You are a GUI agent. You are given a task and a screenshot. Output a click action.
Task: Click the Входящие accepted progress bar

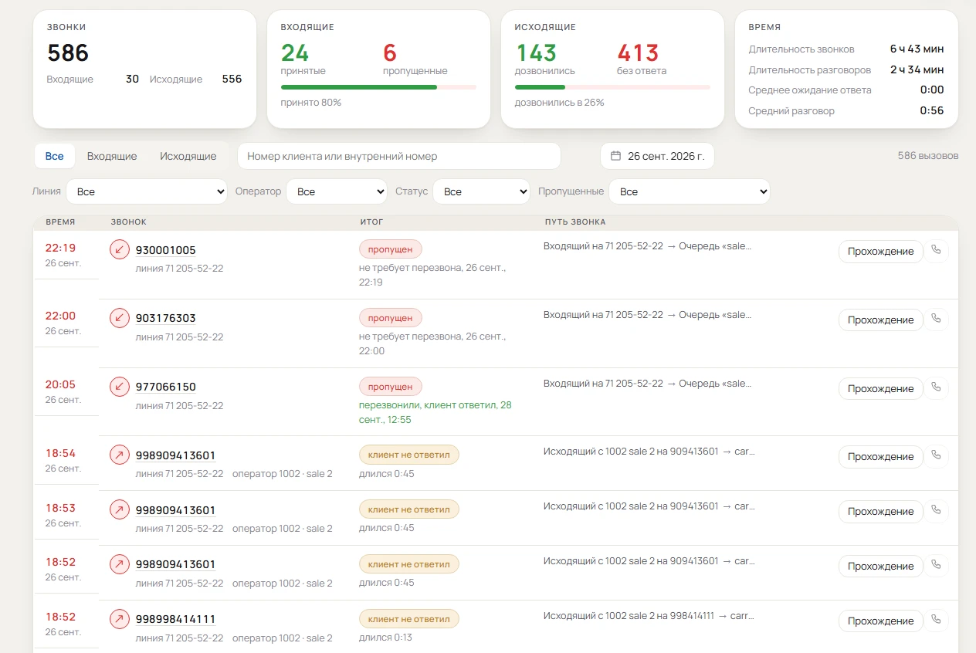pos(378,87)
